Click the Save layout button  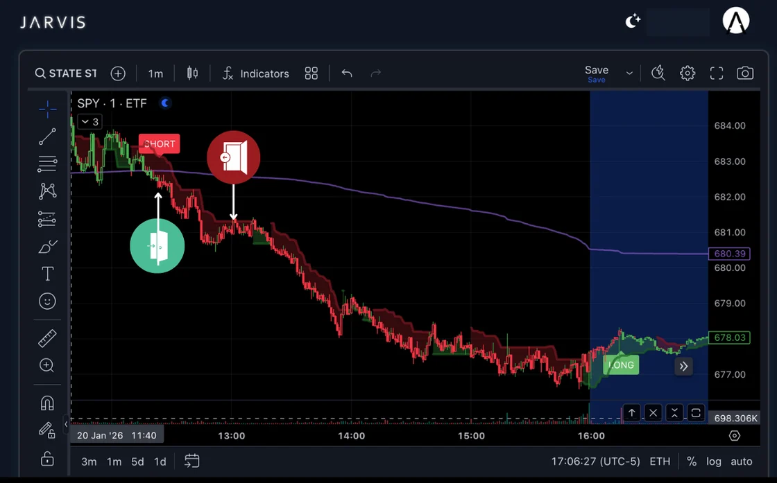(597, 73)
